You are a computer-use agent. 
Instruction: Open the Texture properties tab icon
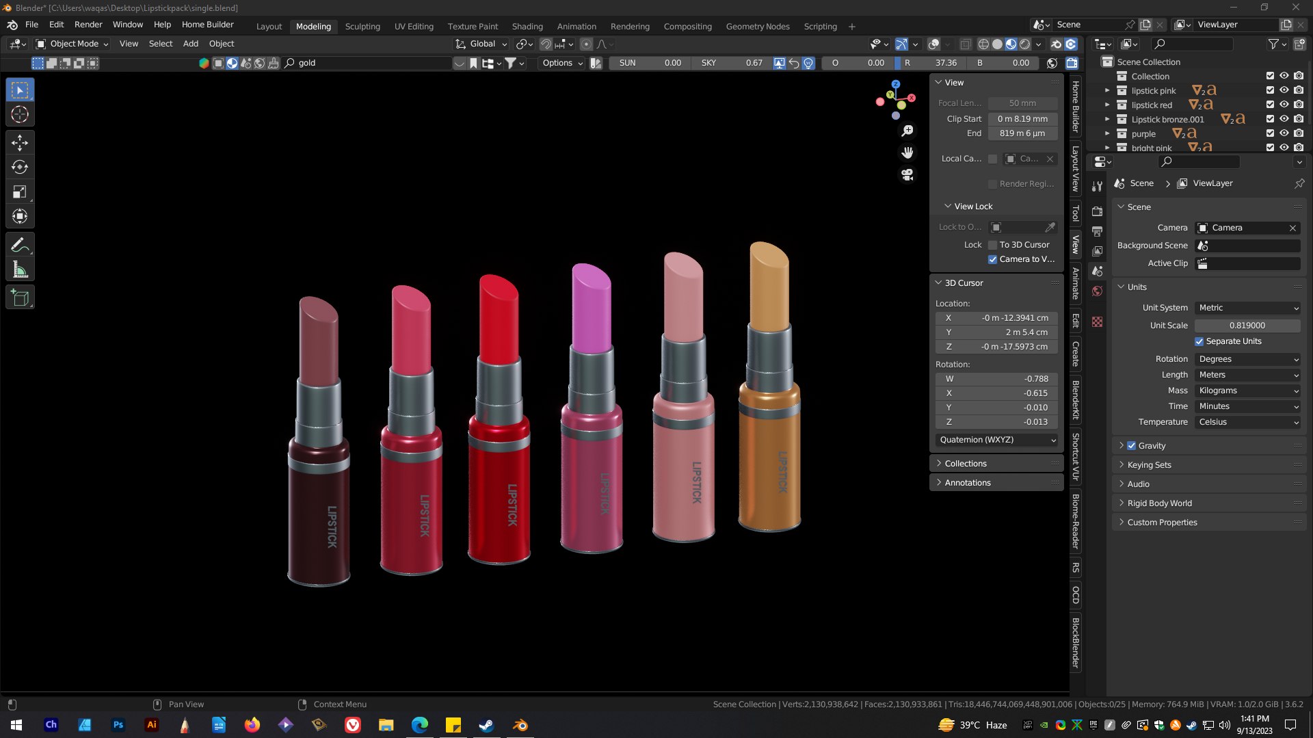tap(1097, 321)
